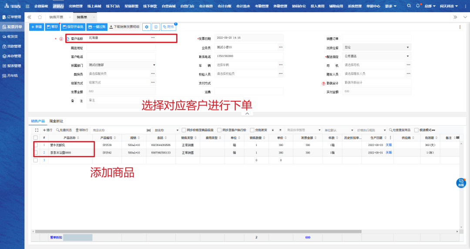Click the fullscreen icon in the product table toolbar

37,130
